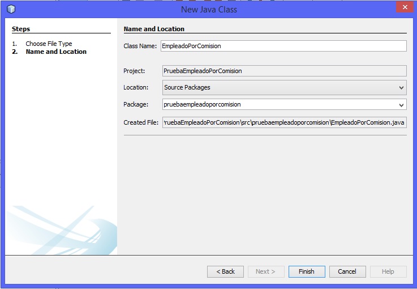The image size is (417, 289).
Task: Open the Package dropdown arrow
Action: 401,105
